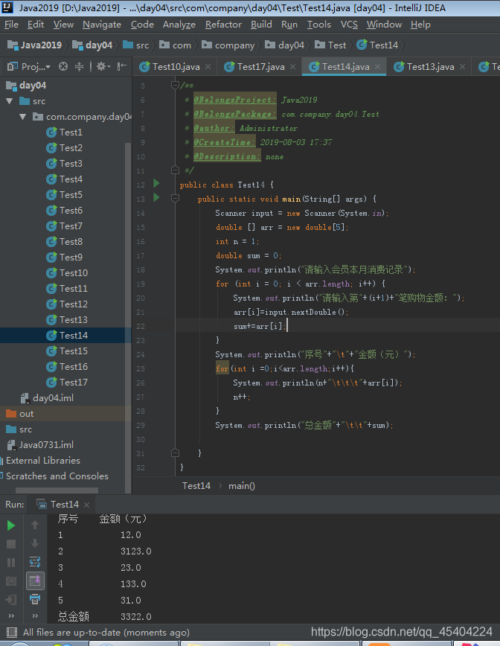Viewport: 500px width, 646px height.
Task: Collapse the com.company.day04 package node
Action: point(22,117)
